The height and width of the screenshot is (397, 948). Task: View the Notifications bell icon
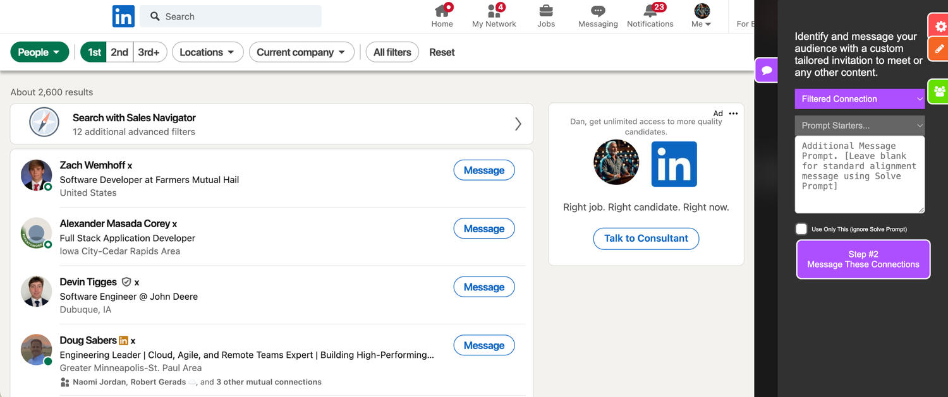pyautogui.click(x=650, y=11)
